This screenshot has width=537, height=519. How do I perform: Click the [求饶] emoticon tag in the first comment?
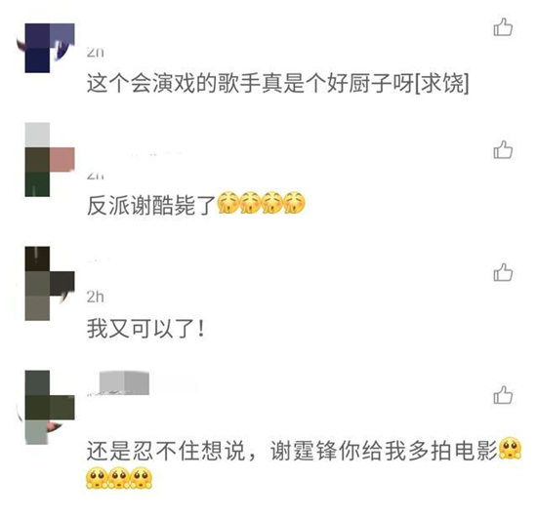[441, 83]
